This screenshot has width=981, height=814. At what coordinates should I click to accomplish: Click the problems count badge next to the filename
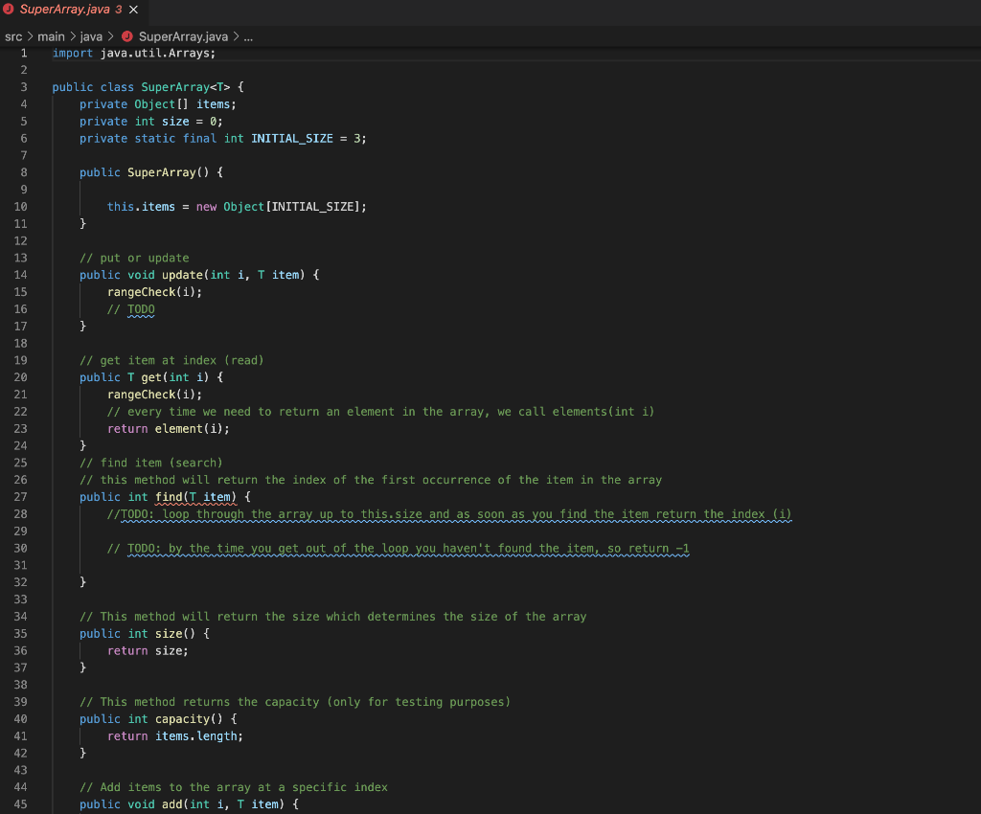(120, 11)
